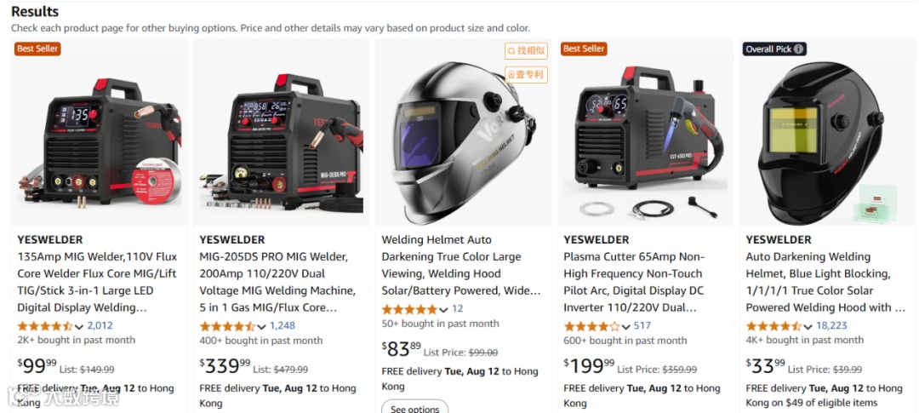Image resolution: width=919 pixels, height=413 pixels.
Task: Click the Best Seller badge on 135Amp welder
Action: [x=37, y=49]
